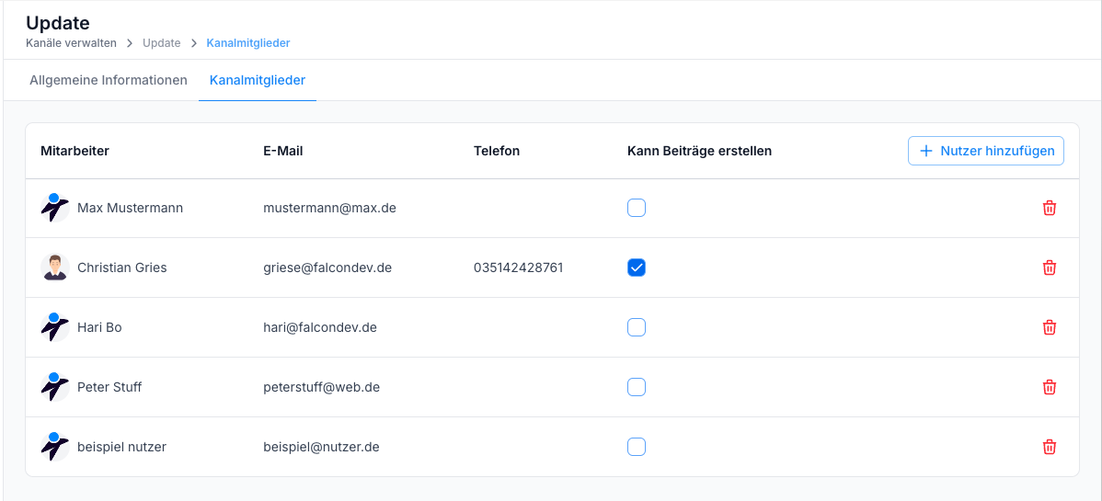The image size is (1102, 501).
Task: Click email beispiel@nutzer.de
Action: (322, 447)
